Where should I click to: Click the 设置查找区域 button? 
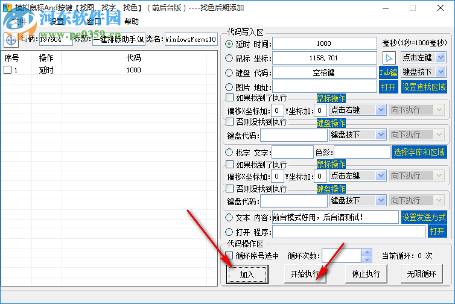point(424,87)
